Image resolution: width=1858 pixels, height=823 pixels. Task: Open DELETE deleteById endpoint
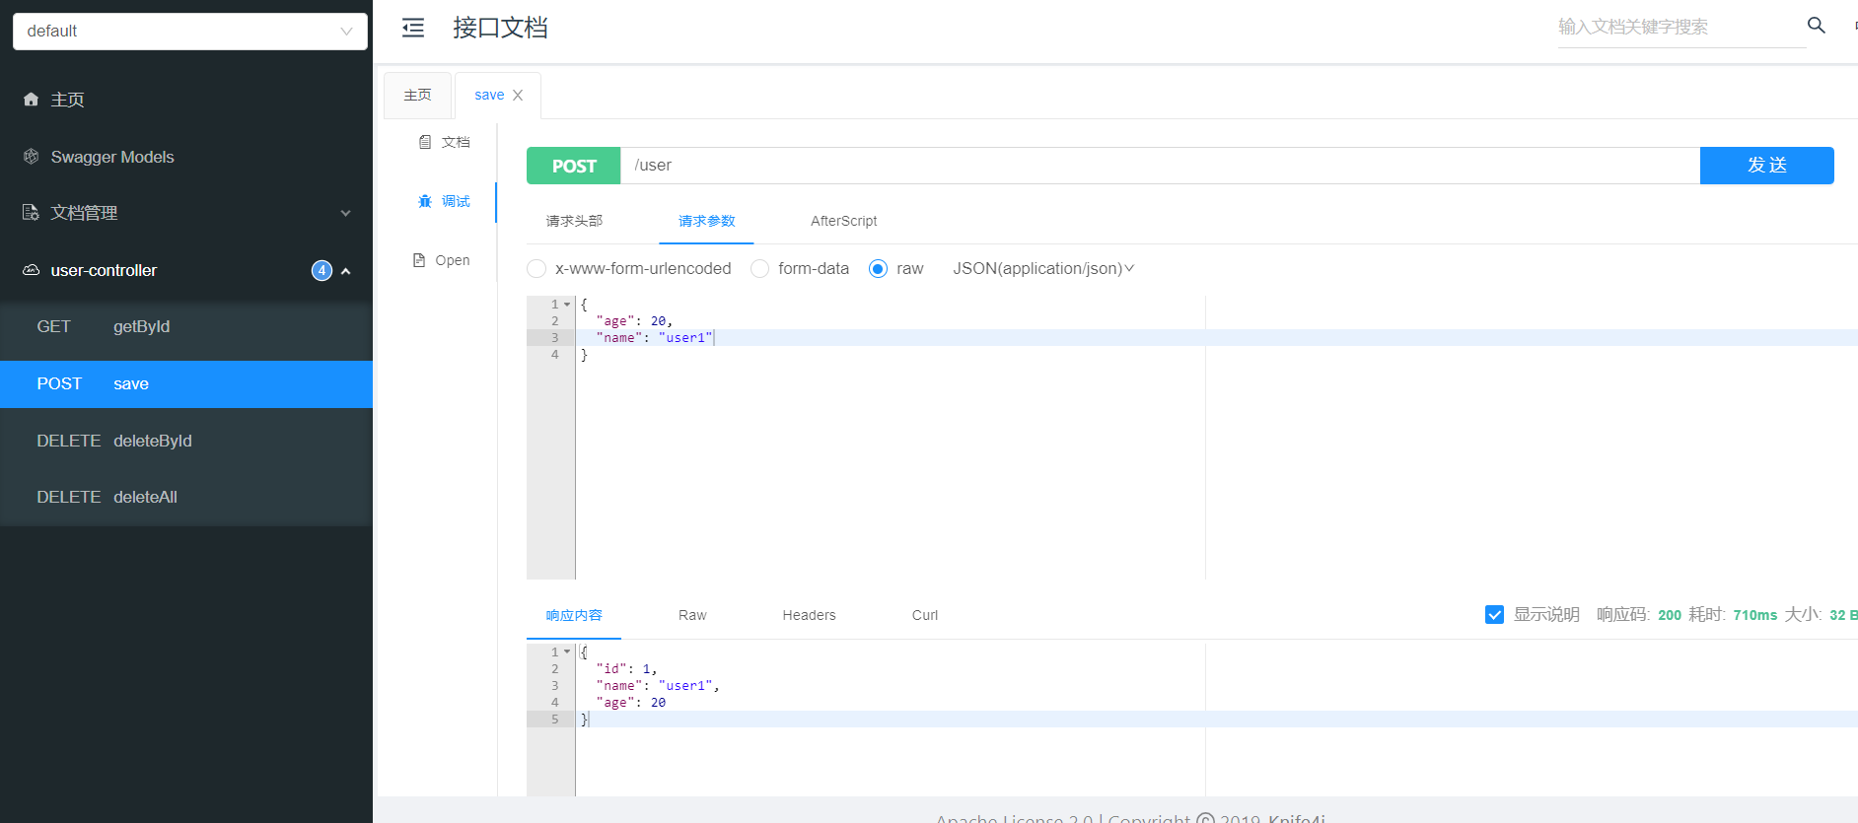186,441
